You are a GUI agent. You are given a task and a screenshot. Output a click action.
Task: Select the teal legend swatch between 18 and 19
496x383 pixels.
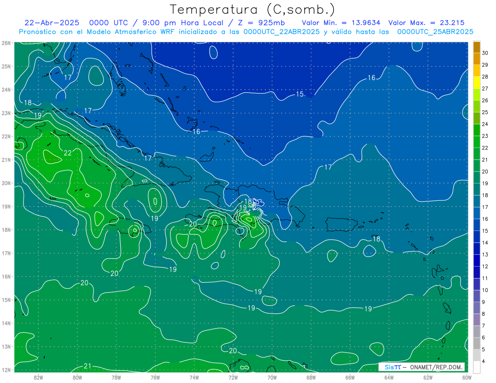pyautogui.click(x=477, y=189)
